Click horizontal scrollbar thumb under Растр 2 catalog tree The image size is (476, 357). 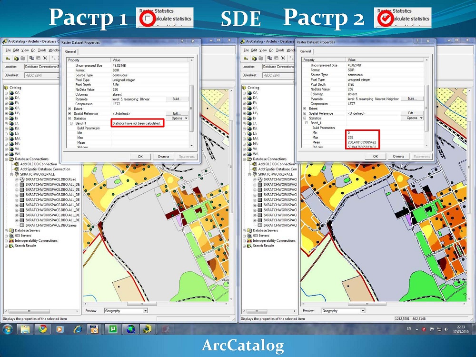tap(257, 311)
